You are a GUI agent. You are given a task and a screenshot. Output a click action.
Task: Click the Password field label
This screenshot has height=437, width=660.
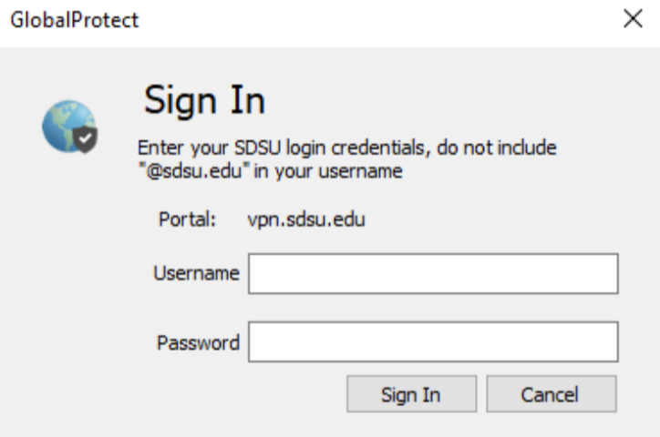tap(198, 343)
